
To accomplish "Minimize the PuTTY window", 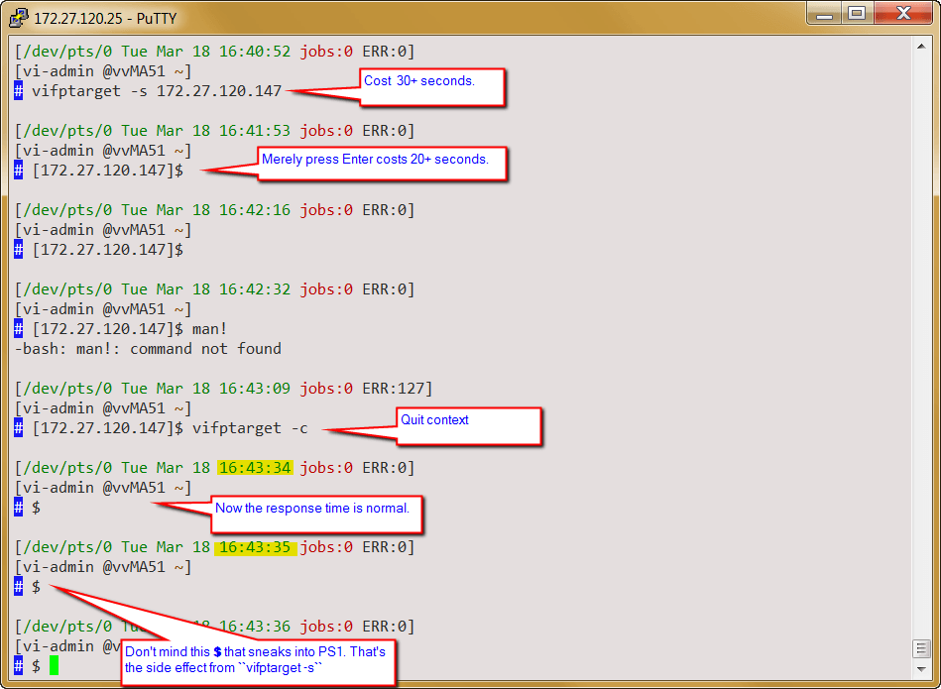I will pos(822,13).
